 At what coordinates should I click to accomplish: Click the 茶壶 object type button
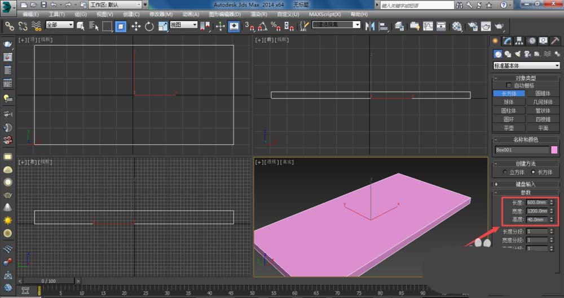(509, 127)
